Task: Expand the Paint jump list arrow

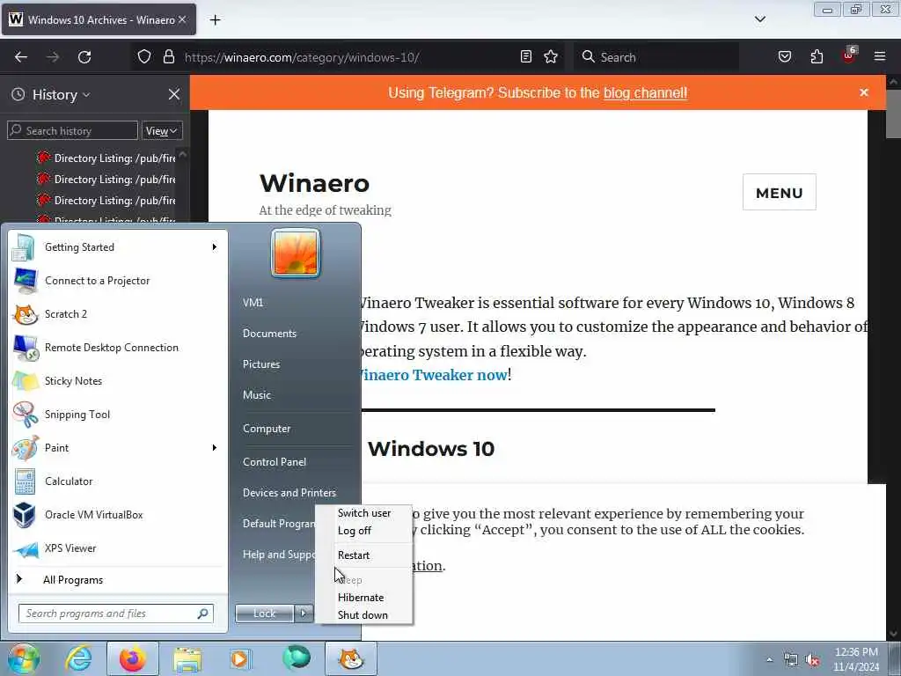Action: point(215,448)
